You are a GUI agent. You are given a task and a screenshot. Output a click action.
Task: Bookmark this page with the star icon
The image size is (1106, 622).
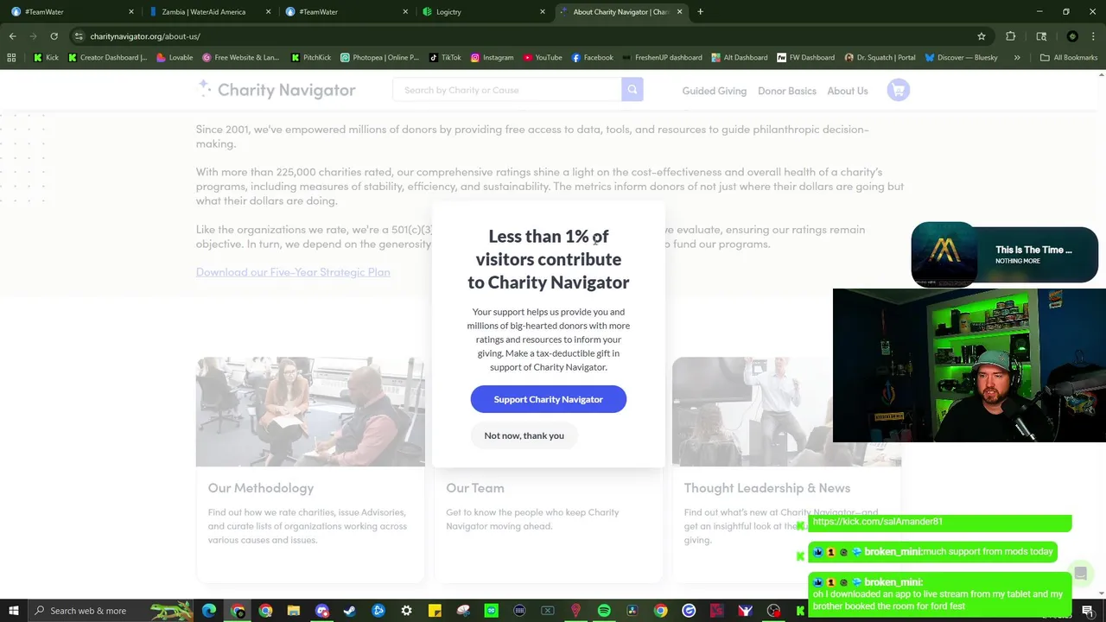982,36
